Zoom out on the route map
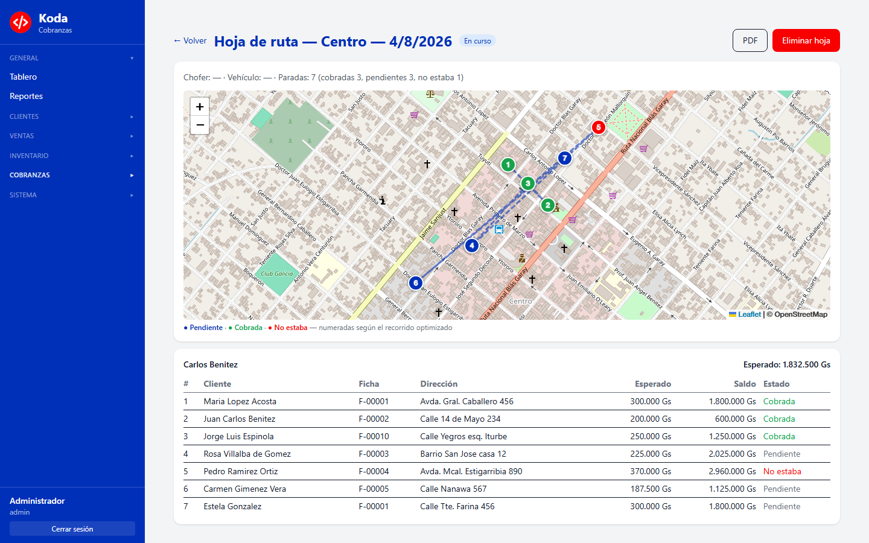Viewport: 869px width, 543px height. 200,125
